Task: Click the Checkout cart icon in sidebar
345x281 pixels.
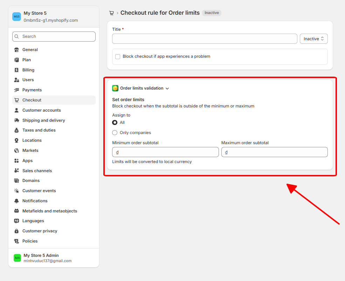Action: click(16, 100)
